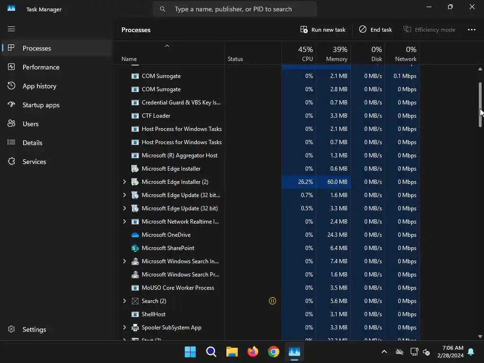Click scrollbar up arrow in process list

[480, 69]
